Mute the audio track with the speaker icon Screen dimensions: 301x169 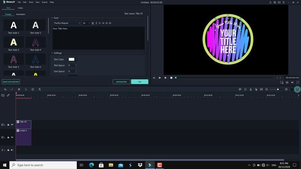12,150
